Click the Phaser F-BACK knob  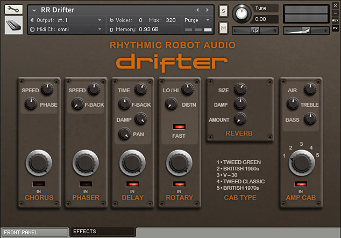pyautogui.click(x=77, y=103)
